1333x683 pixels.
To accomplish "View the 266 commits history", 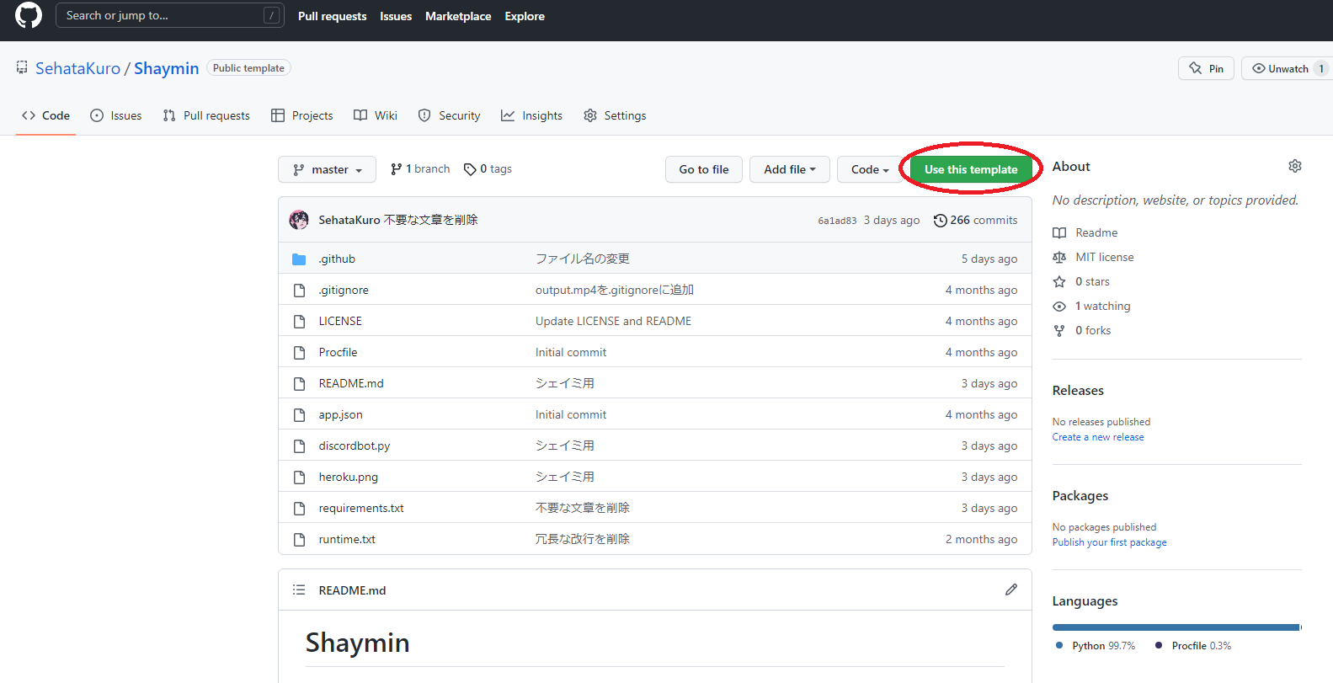I will [x=975, y=220].
